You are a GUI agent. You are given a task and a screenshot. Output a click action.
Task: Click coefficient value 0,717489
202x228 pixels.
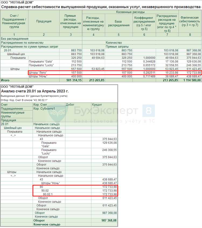[149, 76]
